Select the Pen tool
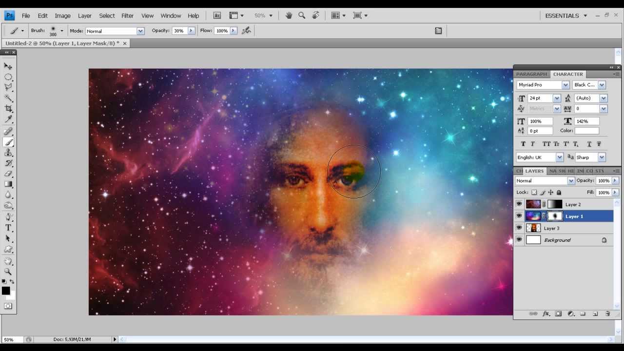Image resolution: width=624 pixels, height=351 pixels. pyautogui.click(x=8, y=217)
